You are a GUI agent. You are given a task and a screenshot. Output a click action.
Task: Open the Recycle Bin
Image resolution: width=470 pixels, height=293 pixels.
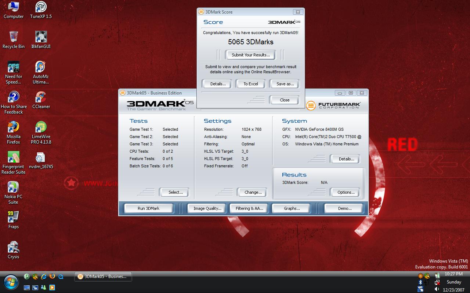[x=14, y=40]
